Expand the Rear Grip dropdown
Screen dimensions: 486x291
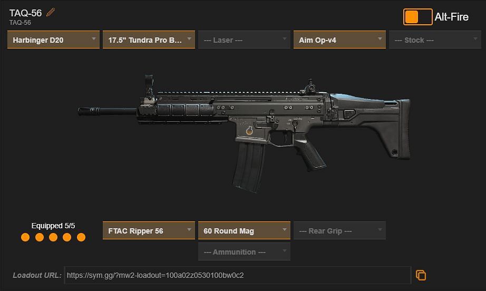click(x=339, y=230)
